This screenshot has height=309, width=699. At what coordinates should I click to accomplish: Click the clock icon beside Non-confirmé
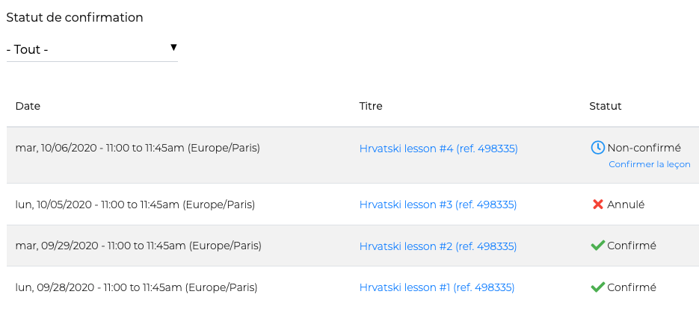click(597, 148)
